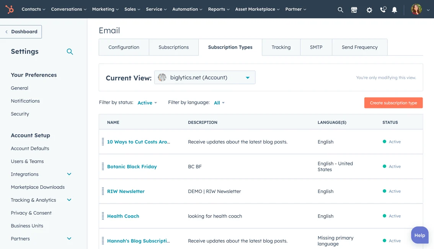
Task: Click the settings gear icon
Action: tap(369, 10)
